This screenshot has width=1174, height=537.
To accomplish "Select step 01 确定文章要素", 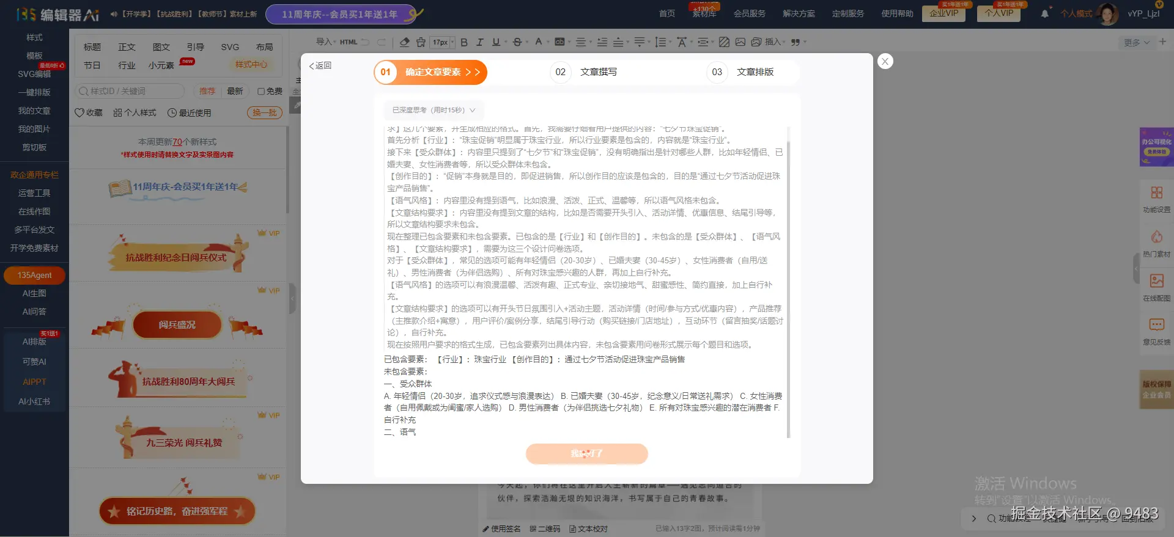I will (x=430, y=72).
